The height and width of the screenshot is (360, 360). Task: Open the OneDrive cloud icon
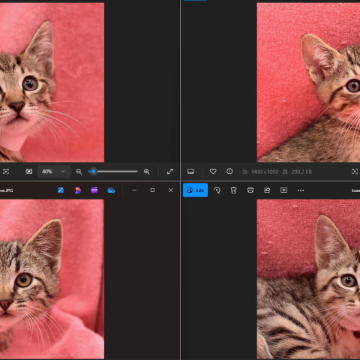111,190
